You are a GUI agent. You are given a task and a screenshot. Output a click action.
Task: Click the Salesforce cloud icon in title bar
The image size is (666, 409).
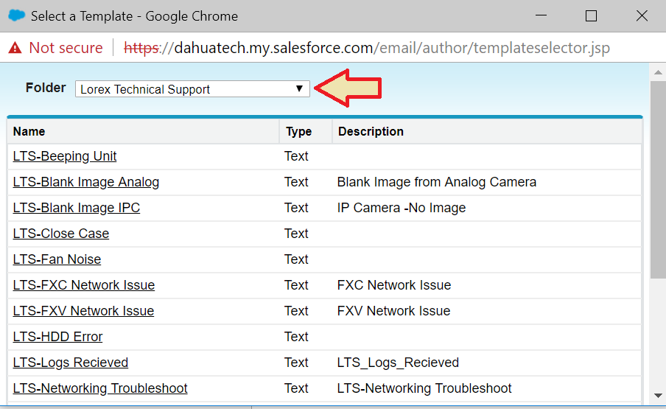15,15
